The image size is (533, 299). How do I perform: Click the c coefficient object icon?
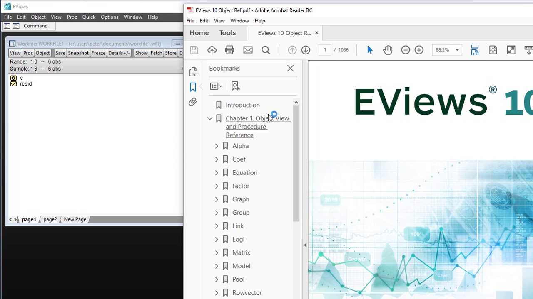(x=13, y=78)
